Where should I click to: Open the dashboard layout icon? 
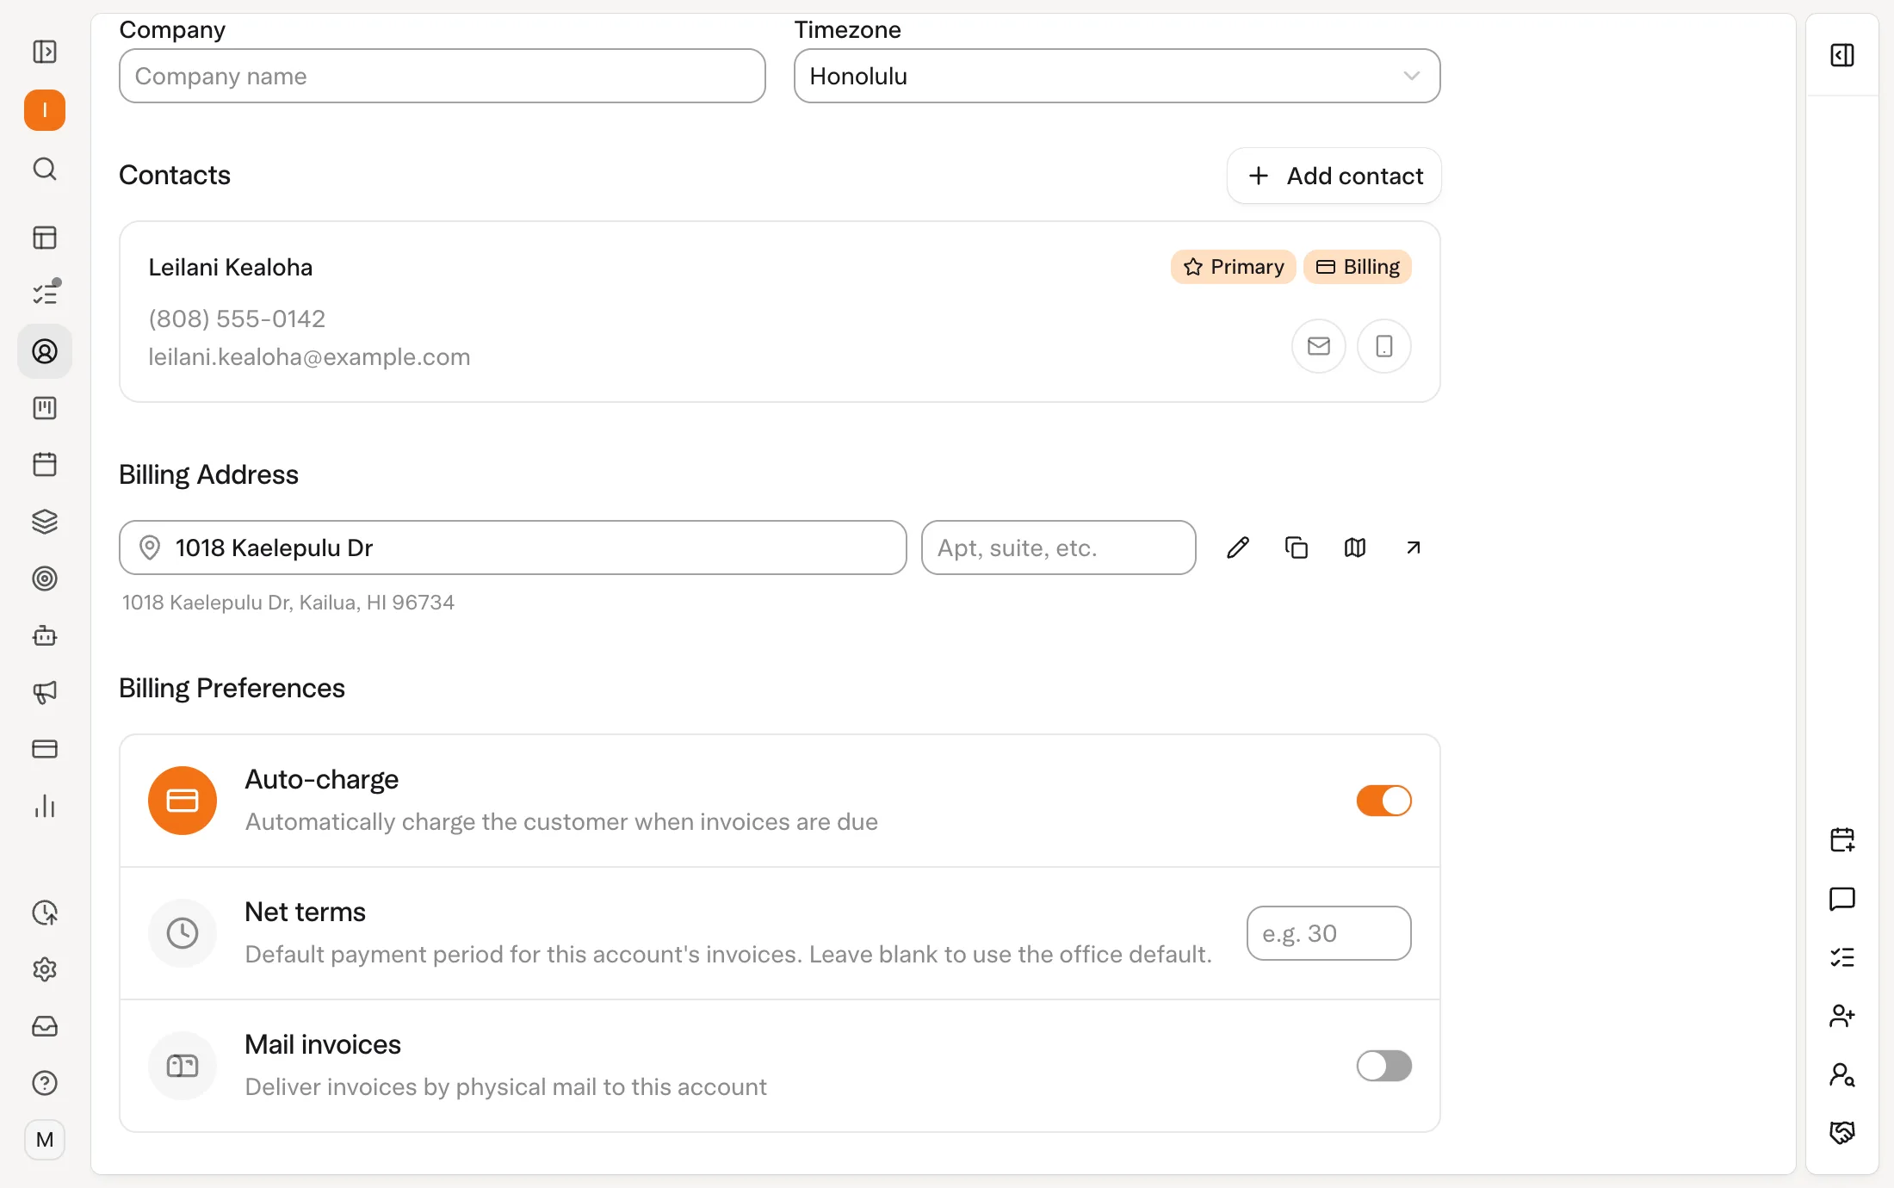[x=45, y=238]
